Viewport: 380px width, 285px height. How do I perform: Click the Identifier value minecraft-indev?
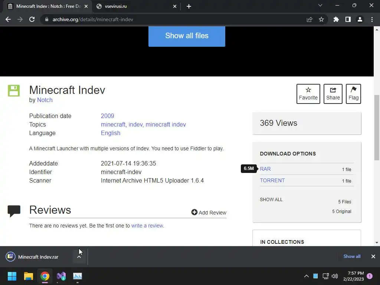coord(121,172)
